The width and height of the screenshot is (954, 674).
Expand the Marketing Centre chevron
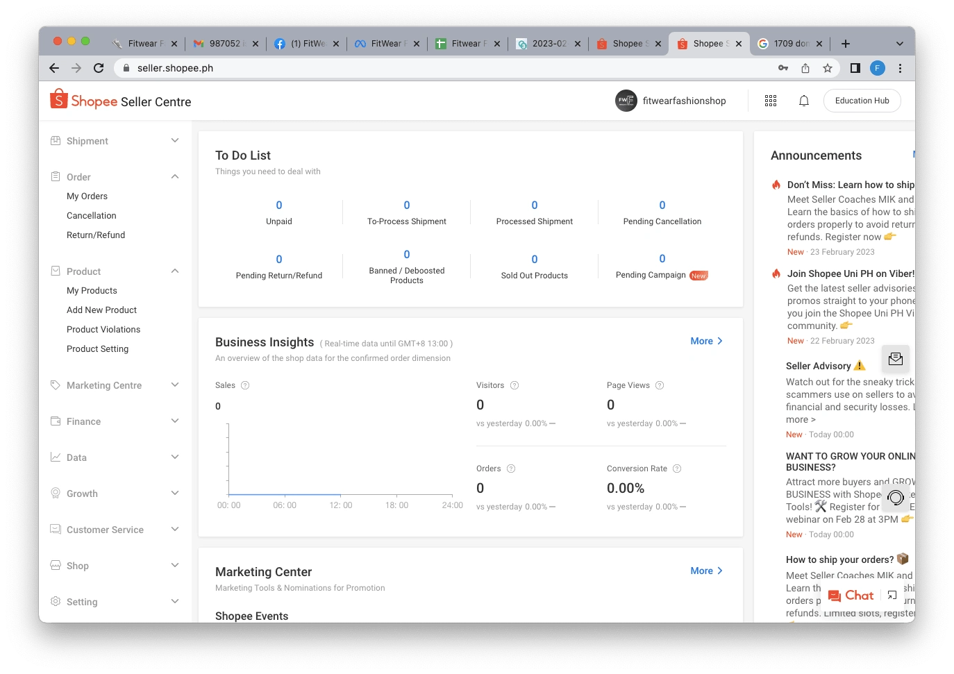(x=175, y=385)
